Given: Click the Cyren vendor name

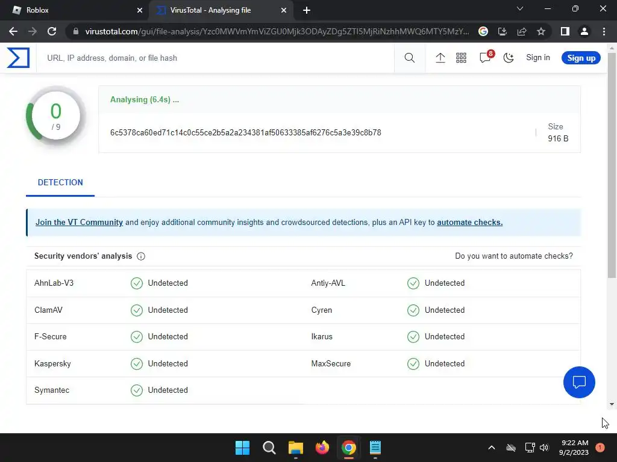Looking at the screenshot, I should [x=322, y=310].
